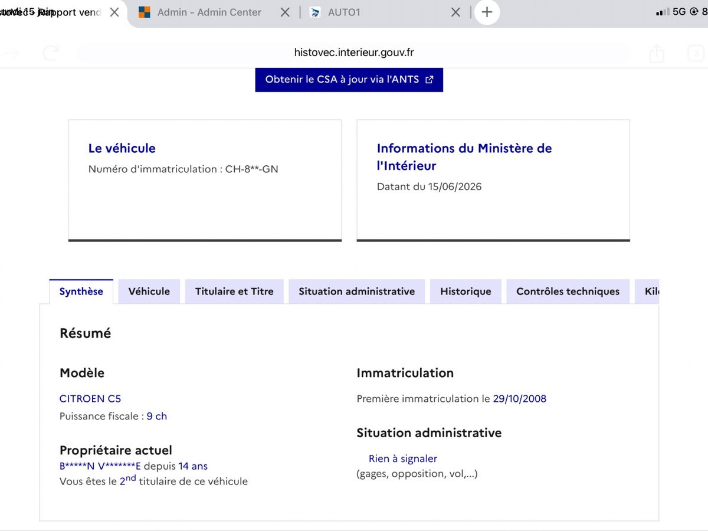
Task: Click the Admin Center tab favicon
Action: pos(145,12)
